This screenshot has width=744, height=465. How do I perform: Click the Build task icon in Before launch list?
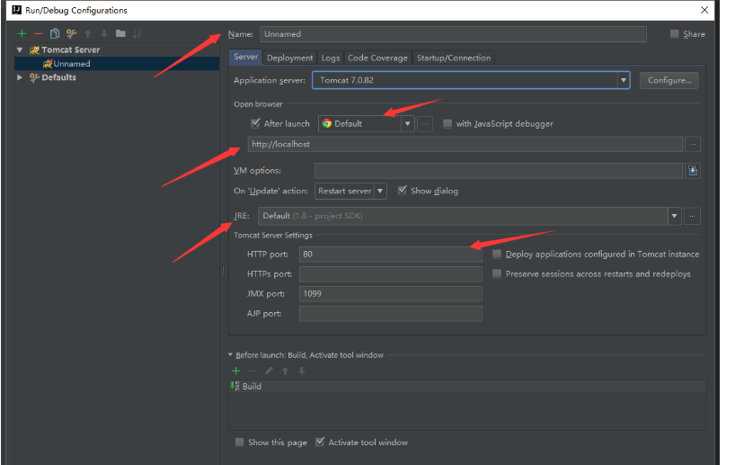point(235,386)
